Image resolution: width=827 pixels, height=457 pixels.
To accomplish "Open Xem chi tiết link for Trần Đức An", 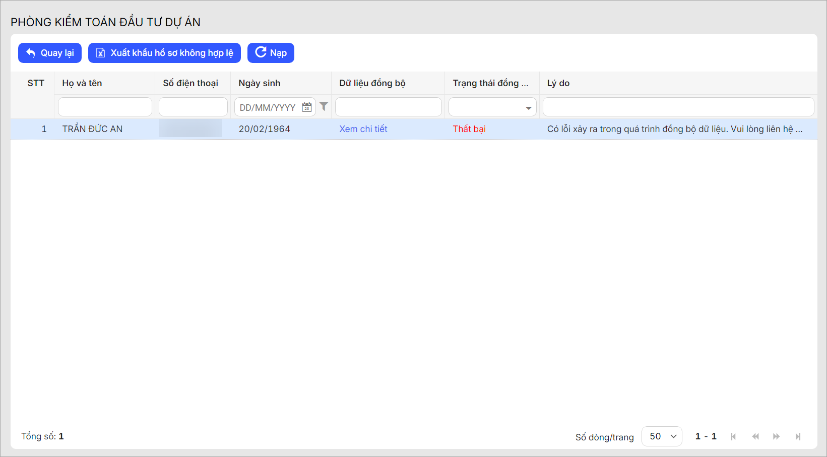I will coord(363,129).
